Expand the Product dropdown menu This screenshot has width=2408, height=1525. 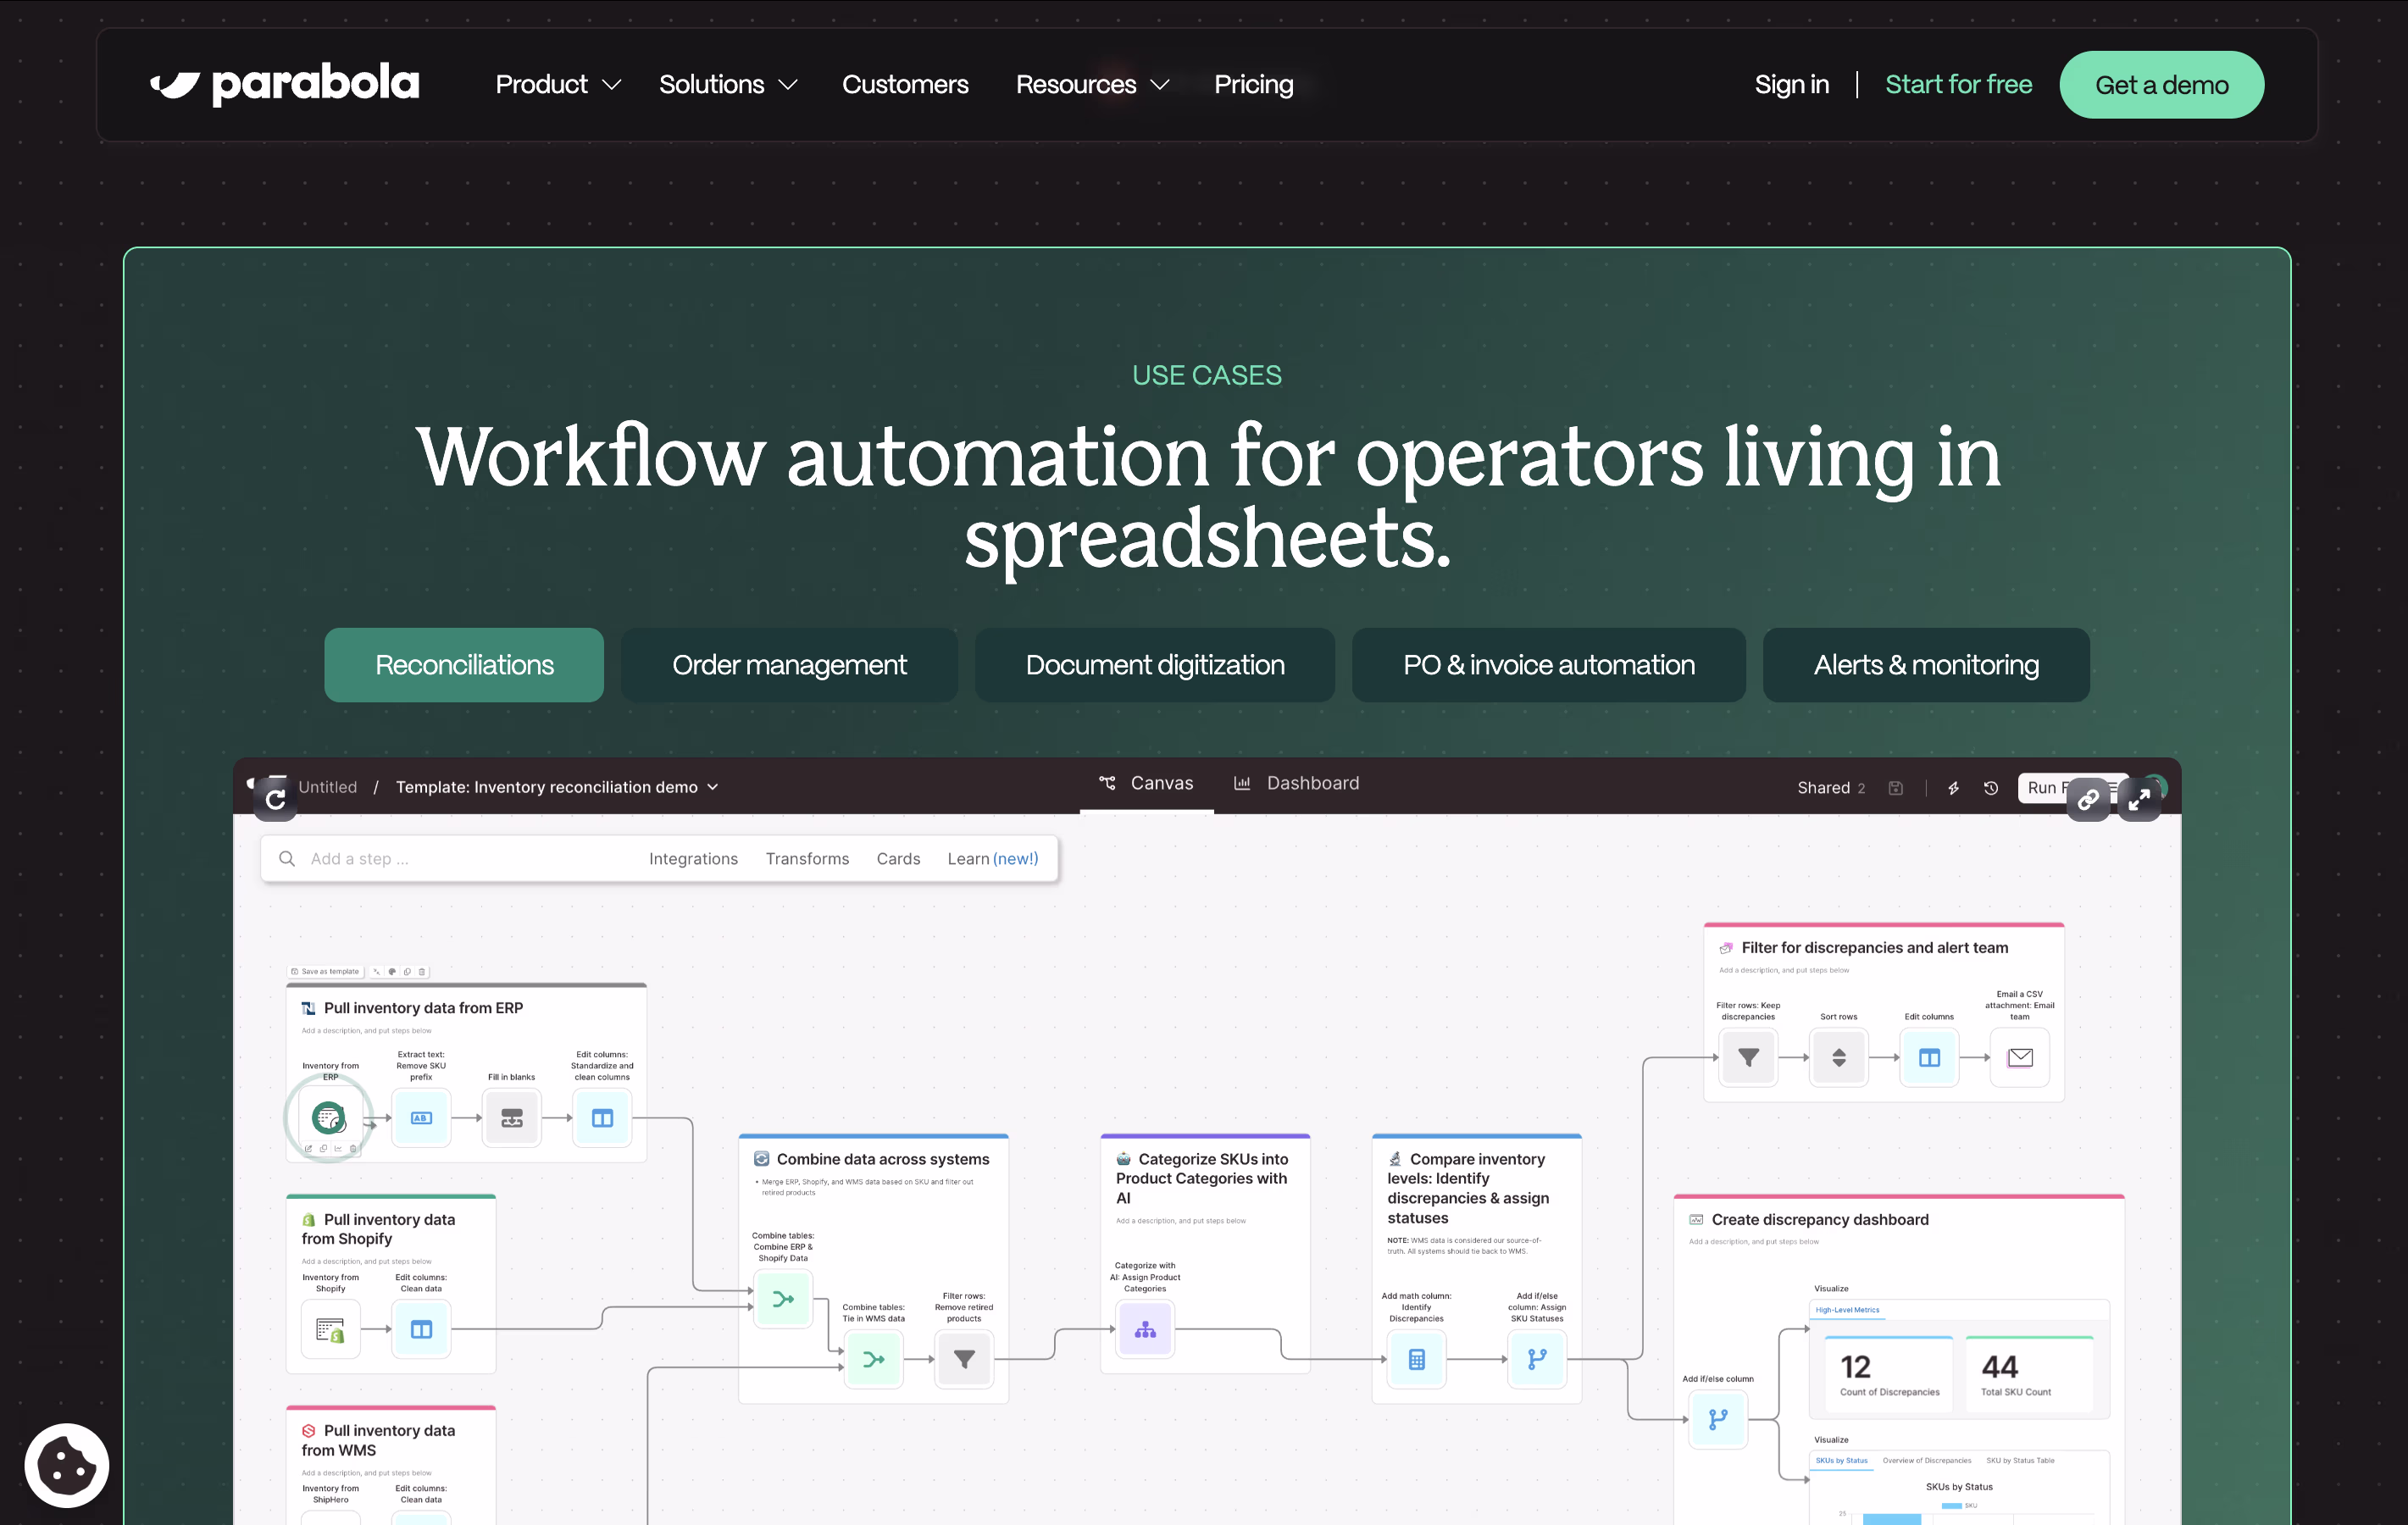coord(558,85)
